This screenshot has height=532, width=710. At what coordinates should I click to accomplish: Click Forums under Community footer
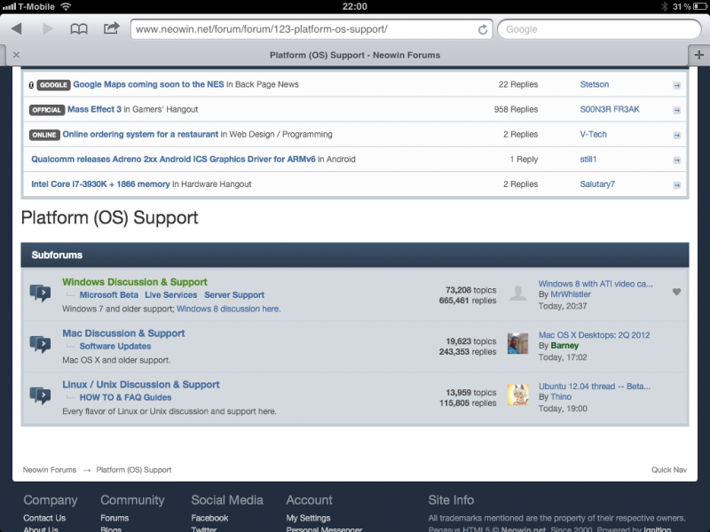click(114, 518)
